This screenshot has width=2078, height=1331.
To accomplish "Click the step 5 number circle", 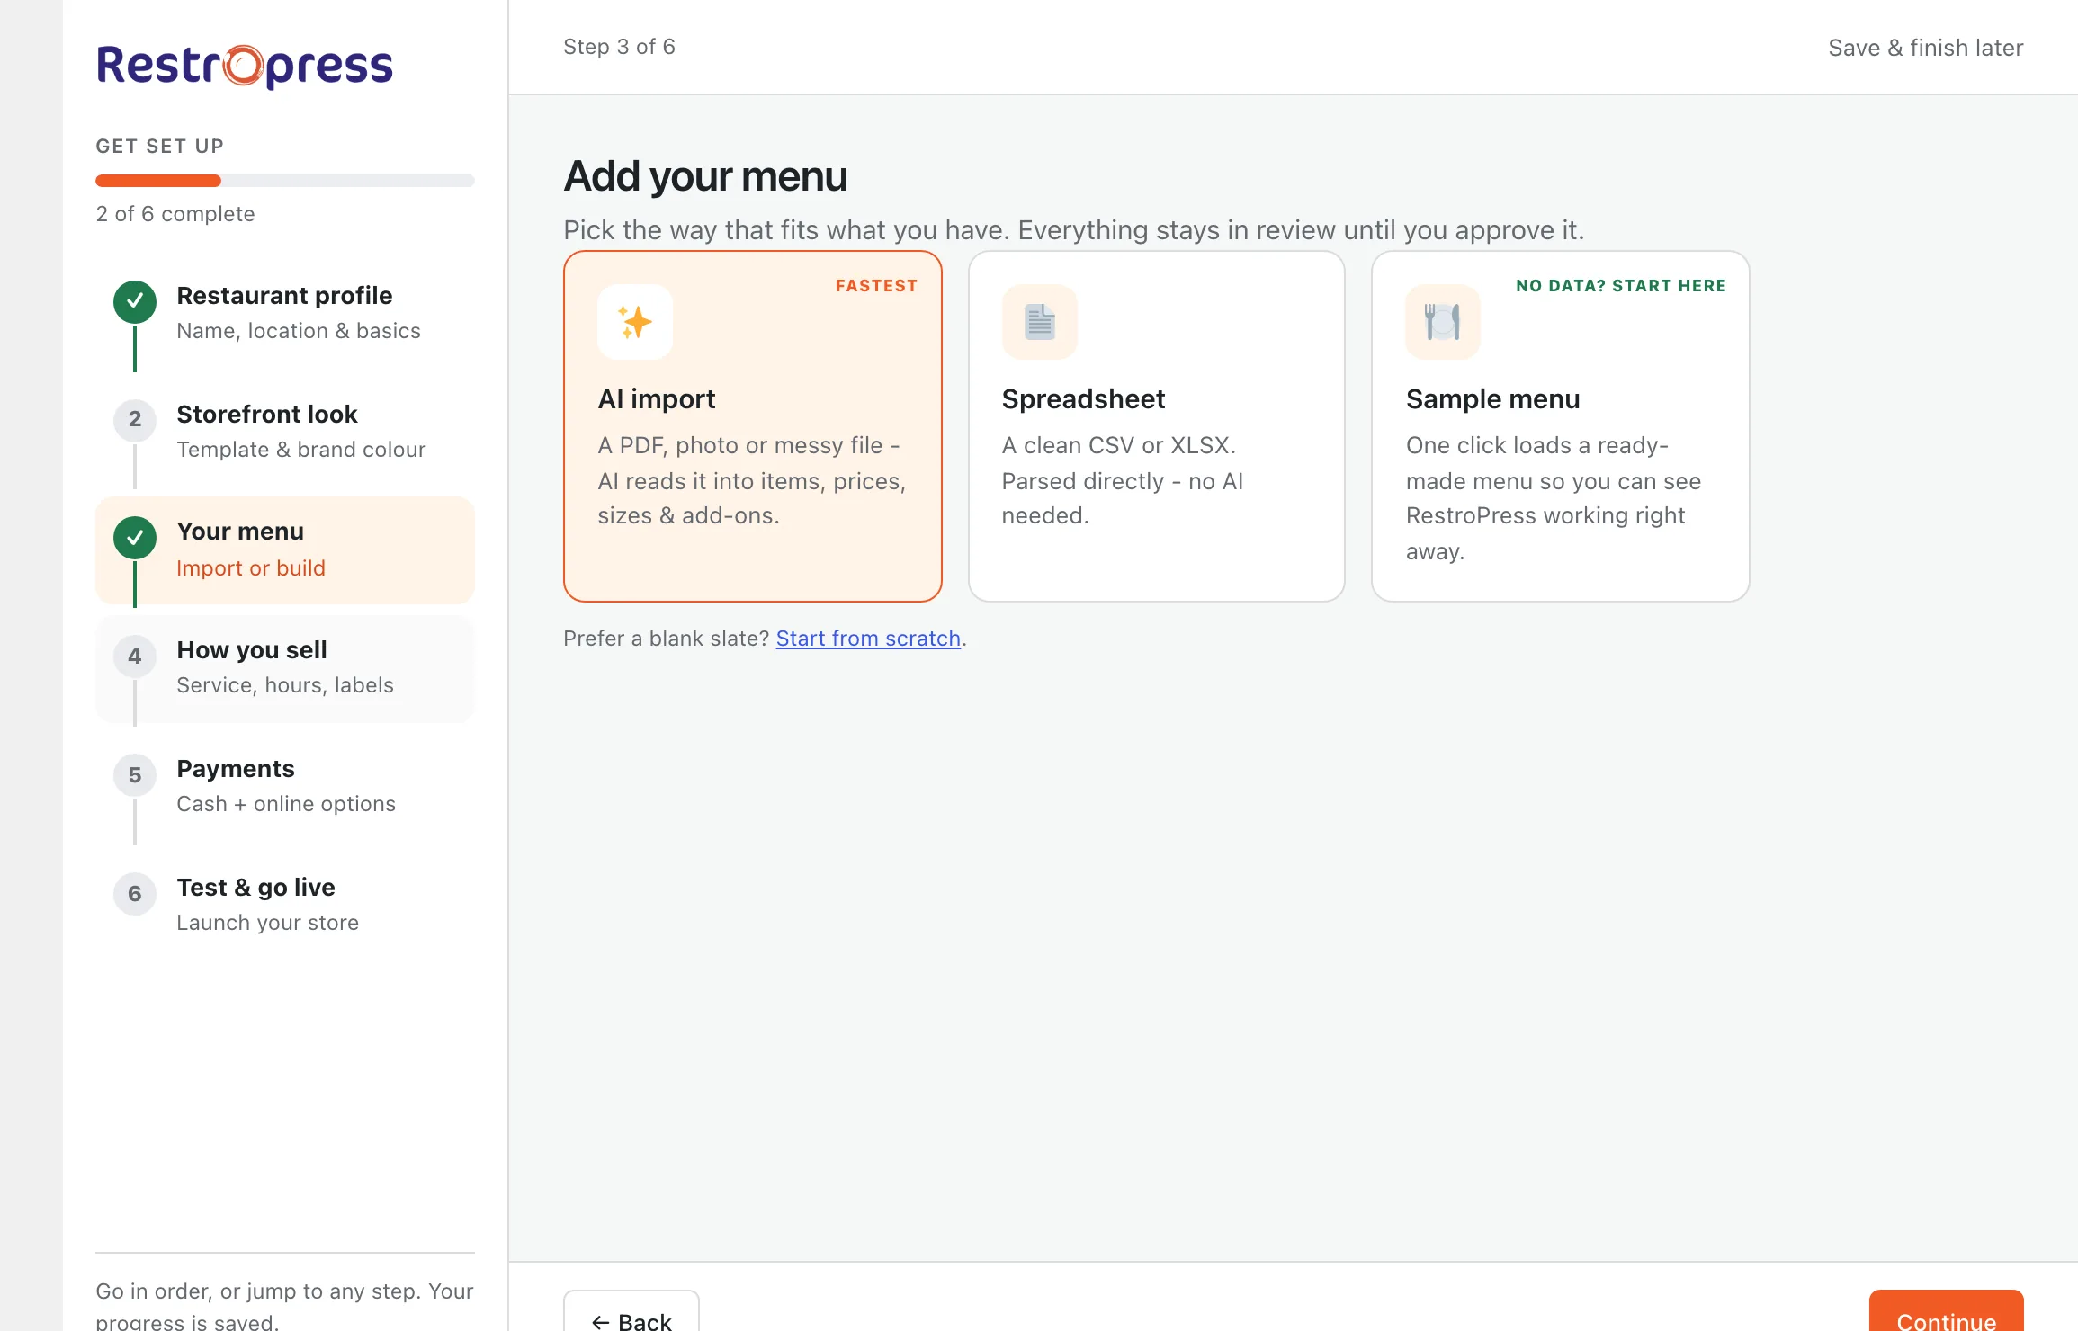I will [135, 775].
